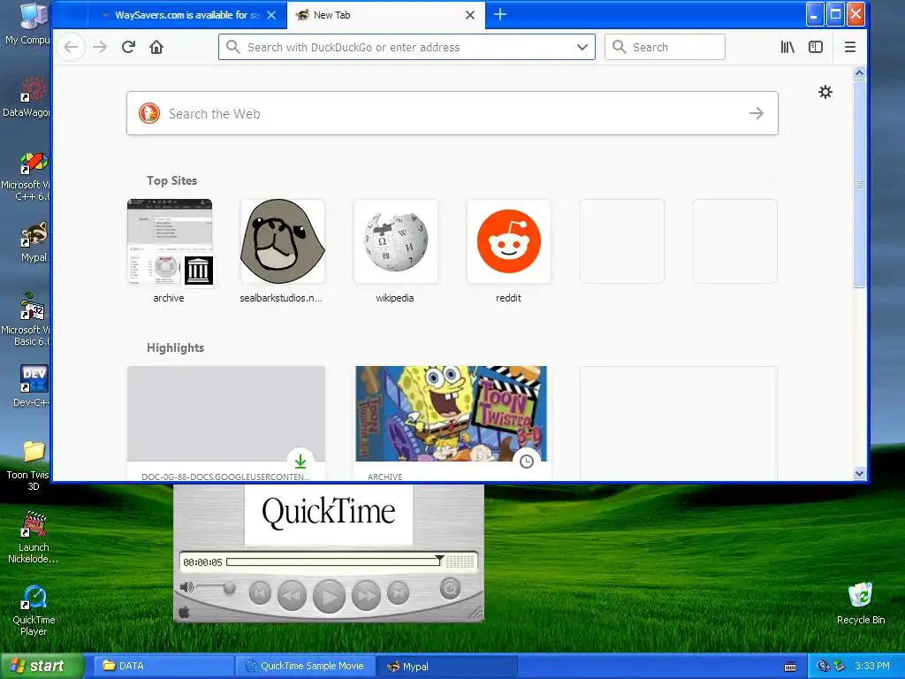Fast forward in QuickTime player
The image size is (905, 679).
pos(366,595)
